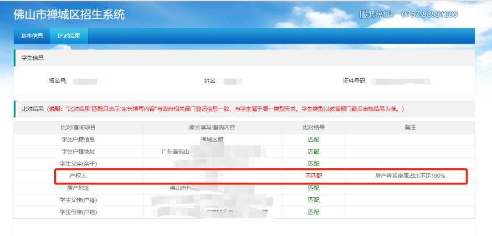
Task: Click the 证件号码 field label
Action: tap(354, 81)
